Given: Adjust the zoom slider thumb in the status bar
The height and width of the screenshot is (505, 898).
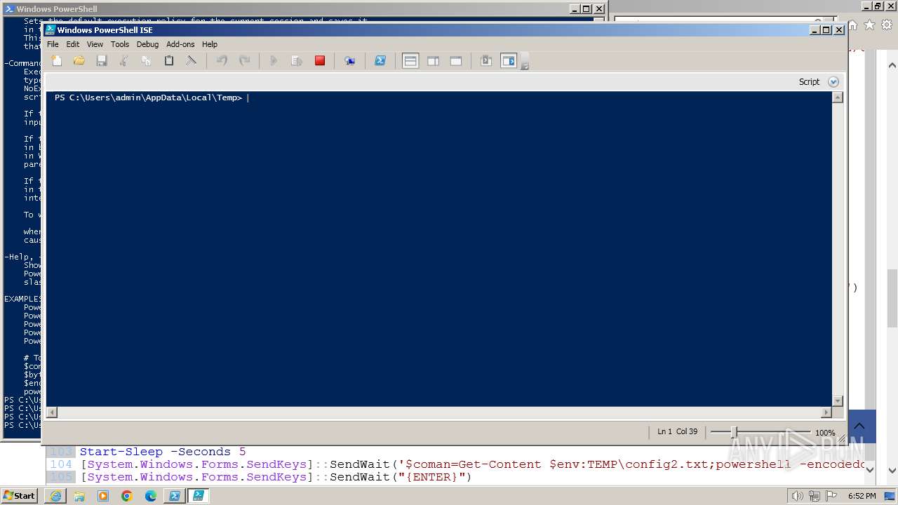Looking at the screenshot, I should pos(734,432).
